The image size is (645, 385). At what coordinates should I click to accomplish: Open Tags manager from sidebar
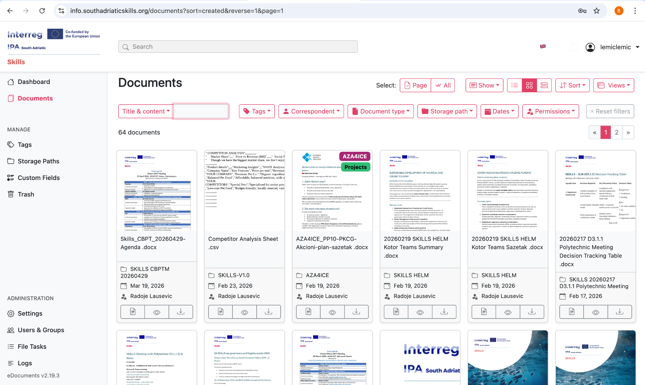[x=25, y=144]
